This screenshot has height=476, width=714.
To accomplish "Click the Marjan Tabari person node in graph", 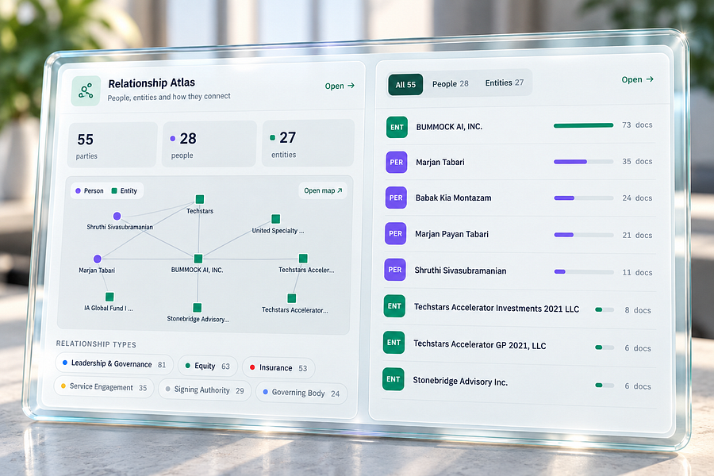I will point(98,259).
